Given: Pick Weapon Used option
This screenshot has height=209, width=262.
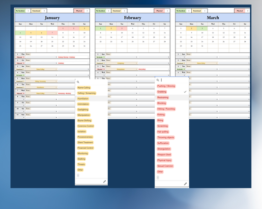Looking at the screenshot, I should [164, 155].
